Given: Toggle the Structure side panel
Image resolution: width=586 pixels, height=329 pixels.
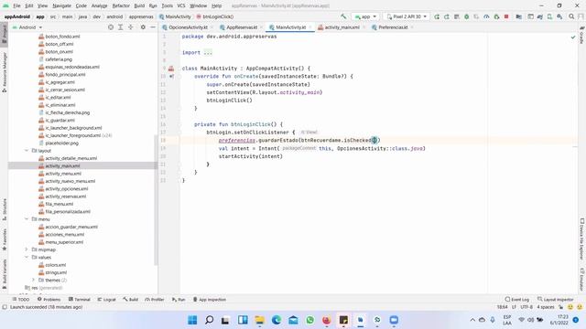Looking at the screenshot, I should tap(4, 209).
